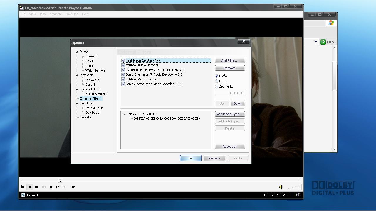The image size is (376, 211).
Task: Collapse the Subtitles tree node
Action: point(77,103)
